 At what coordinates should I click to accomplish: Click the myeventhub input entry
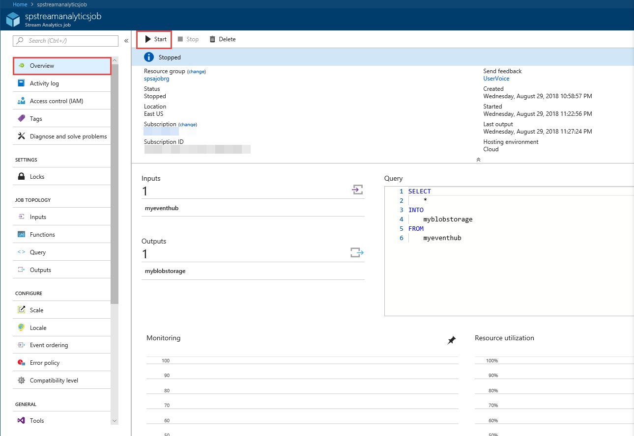coord(162,208)
